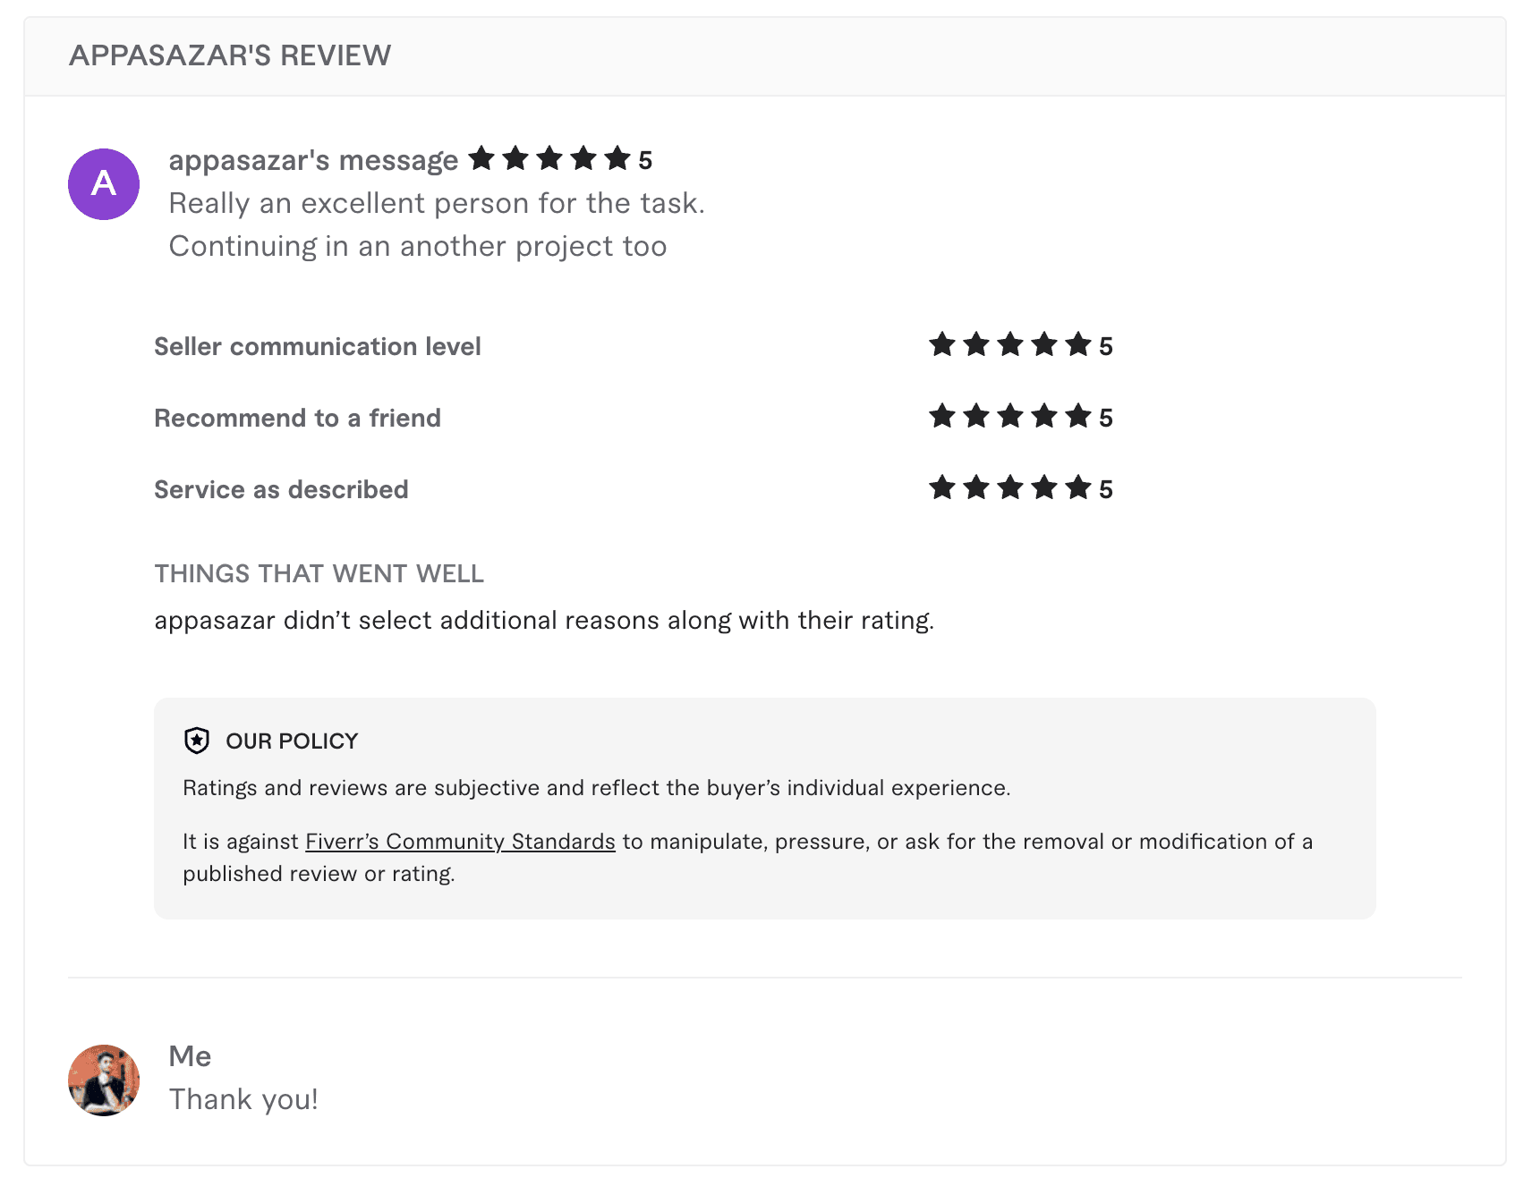Click appasazar's purple avatar with letter A
The height and width of the screenshot is (1186, 1532).
[x=103, y=183]
